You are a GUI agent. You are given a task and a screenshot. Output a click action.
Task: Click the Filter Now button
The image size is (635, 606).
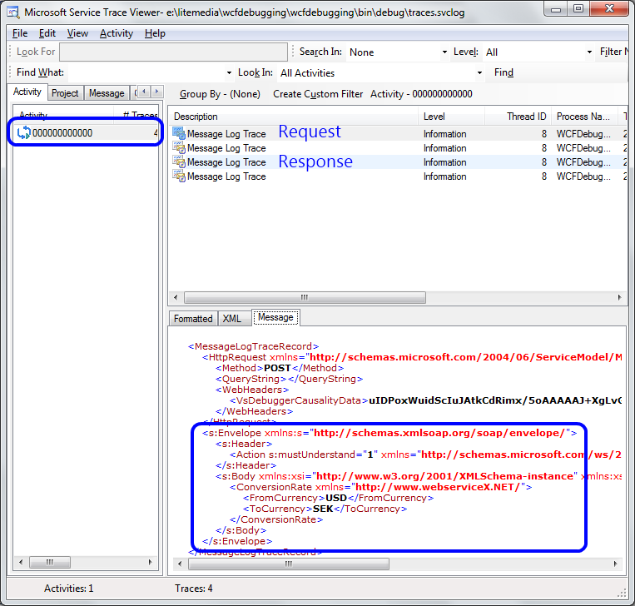(x=614, y=52)
